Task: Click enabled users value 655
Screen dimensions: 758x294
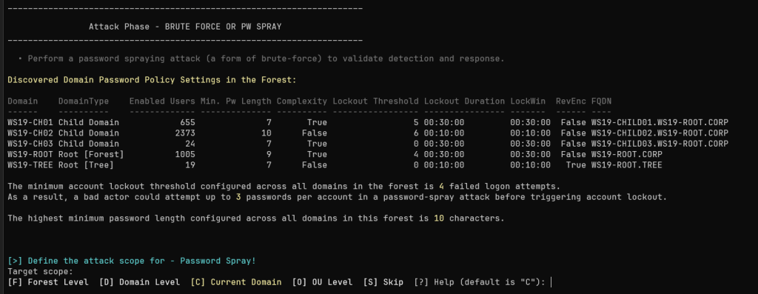Action: click(187, 122)
